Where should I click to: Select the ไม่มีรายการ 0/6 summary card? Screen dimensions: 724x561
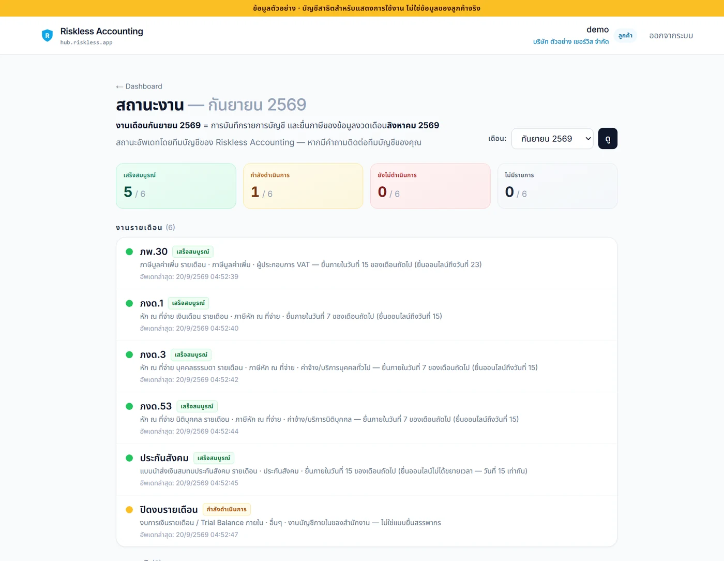[557, 186]
